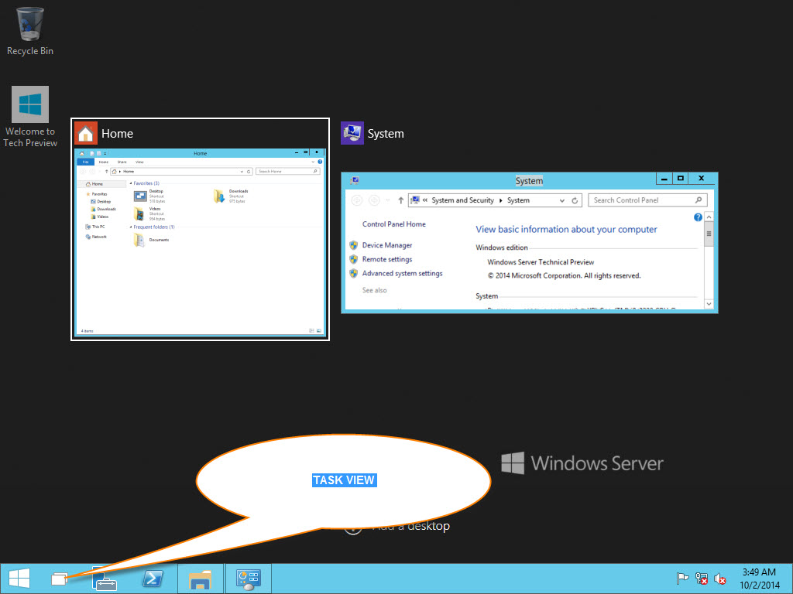Select Videos shortcut in Home window

point(149,213)
